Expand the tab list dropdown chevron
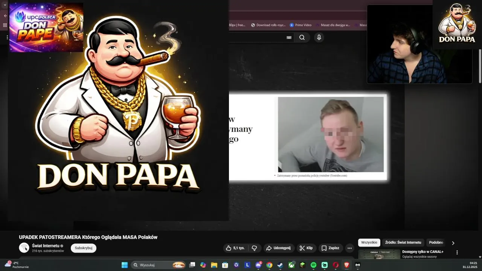The image size is (482, 271). point(5,5)
